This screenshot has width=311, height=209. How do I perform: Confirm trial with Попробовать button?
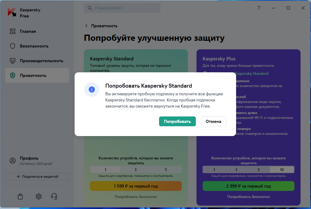(x=177, y=121)
